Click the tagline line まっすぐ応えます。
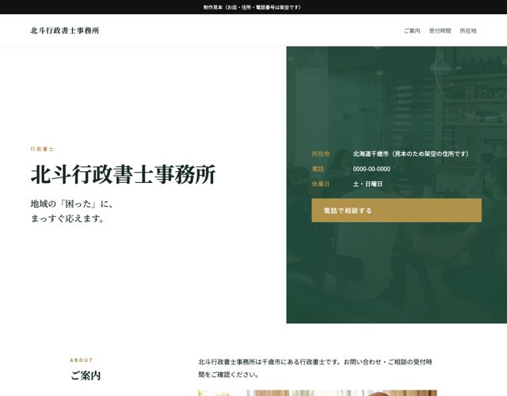The image size is (507, 396). click(67, 219)
